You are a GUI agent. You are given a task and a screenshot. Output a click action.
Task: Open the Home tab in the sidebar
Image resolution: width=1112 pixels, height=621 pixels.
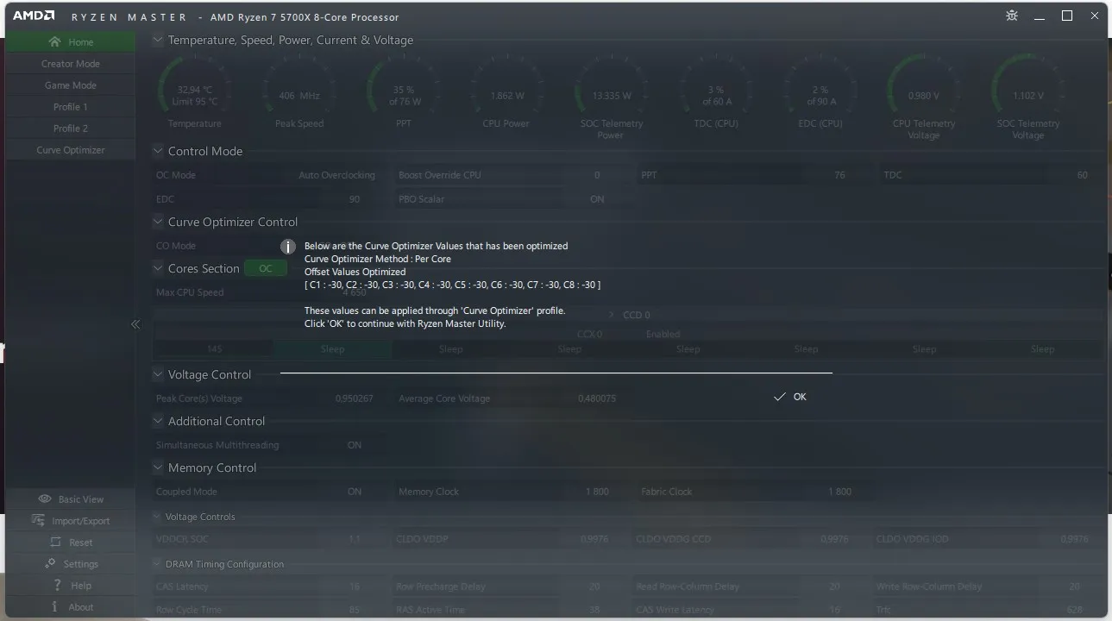71,42
